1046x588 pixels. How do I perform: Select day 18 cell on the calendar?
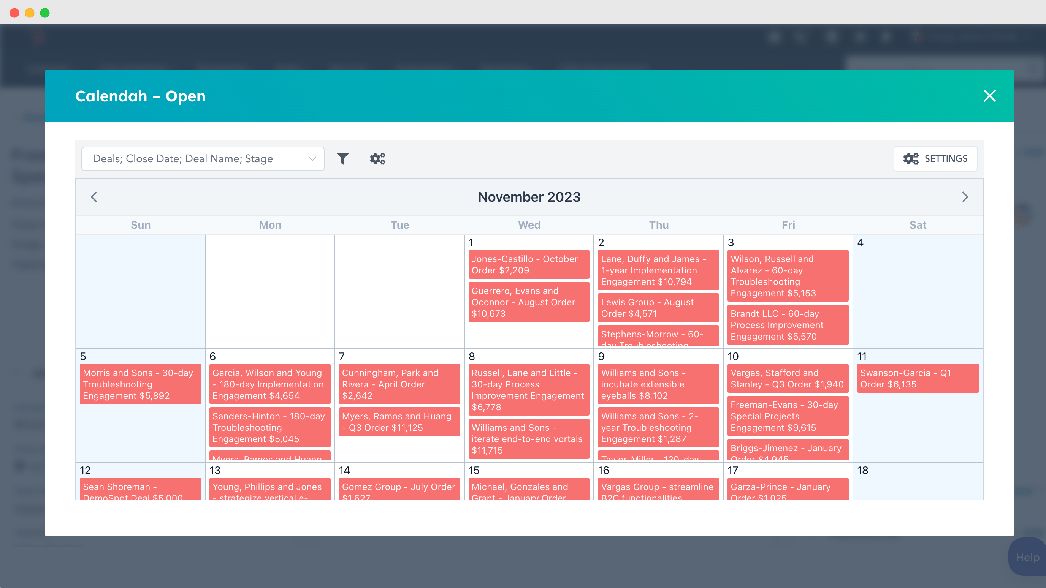click(918, 481)
